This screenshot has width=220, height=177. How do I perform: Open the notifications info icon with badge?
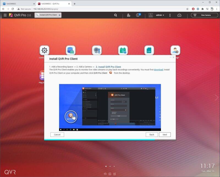pyautogui.click(x=138, y=15)
